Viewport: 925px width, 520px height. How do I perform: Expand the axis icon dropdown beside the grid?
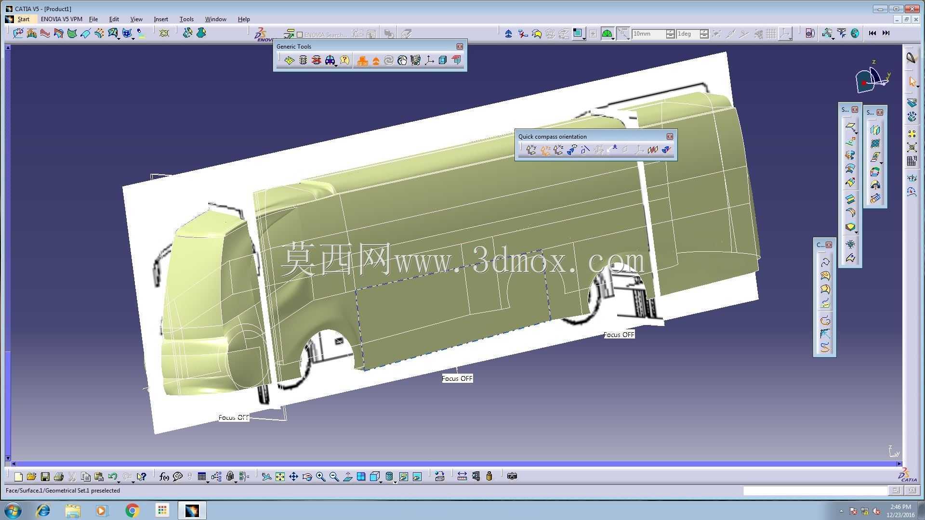tap(791, 39)
